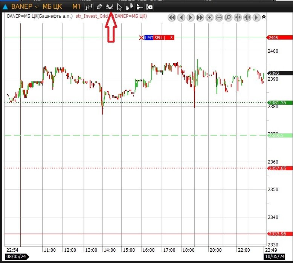Screen dimensions: 293x263
Task: Click the compress candles scale button
Action: coord(247,18)
